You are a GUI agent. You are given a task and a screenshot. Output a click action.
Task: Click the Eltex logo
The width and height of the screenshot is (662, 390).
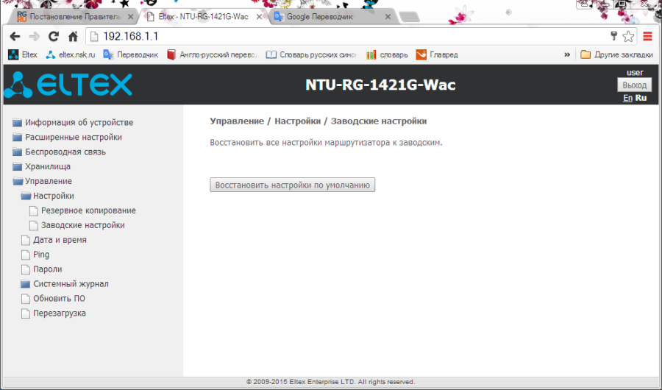tap(68, 85)
